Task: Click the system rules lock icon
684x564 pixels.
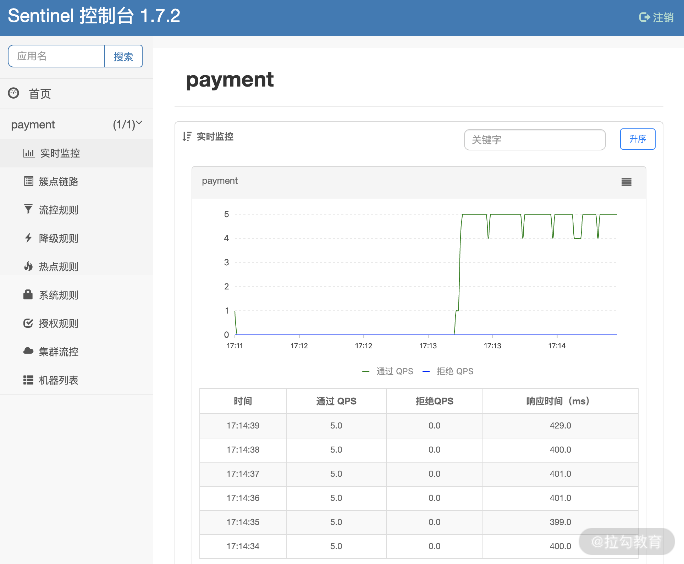Action: click(28, 294)
